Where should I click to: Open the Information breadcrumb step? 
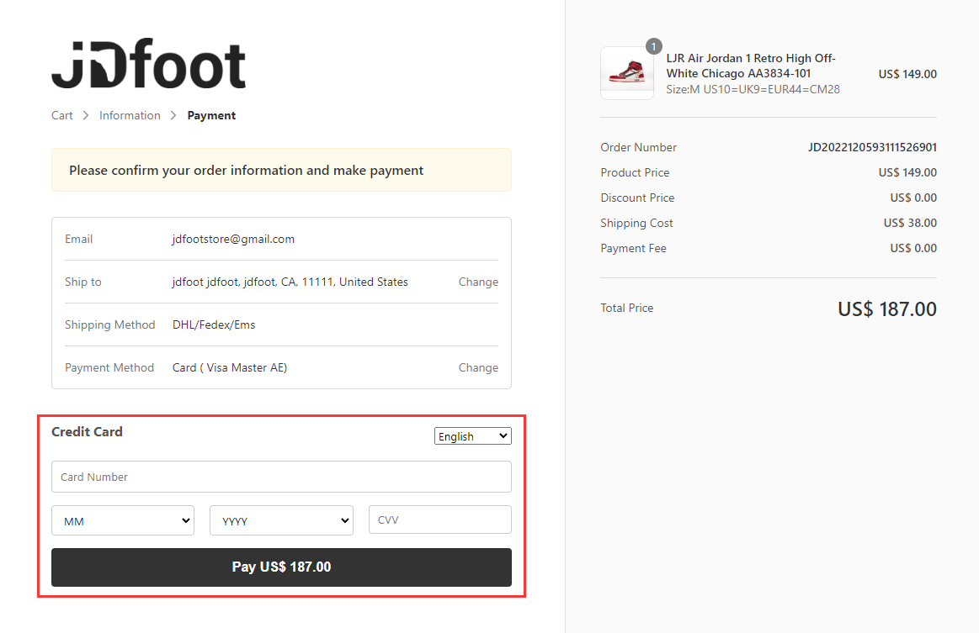(130, 115)
